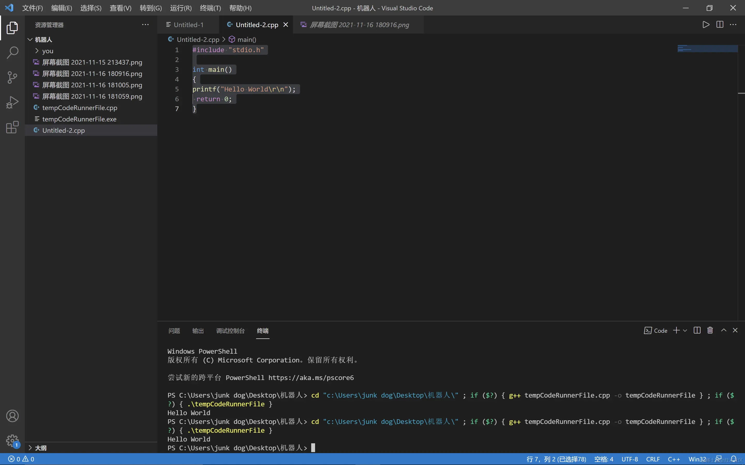Maximize the terminal panel size

click(x=724, y=330)
